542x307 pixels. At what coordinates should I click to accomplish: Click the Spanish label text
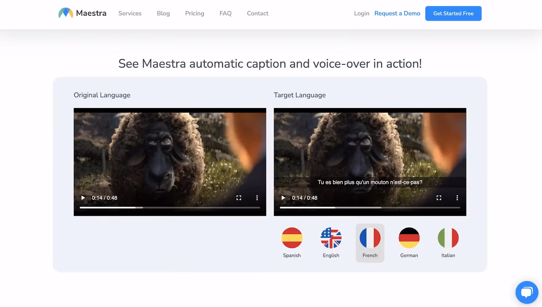coord(292,255)
